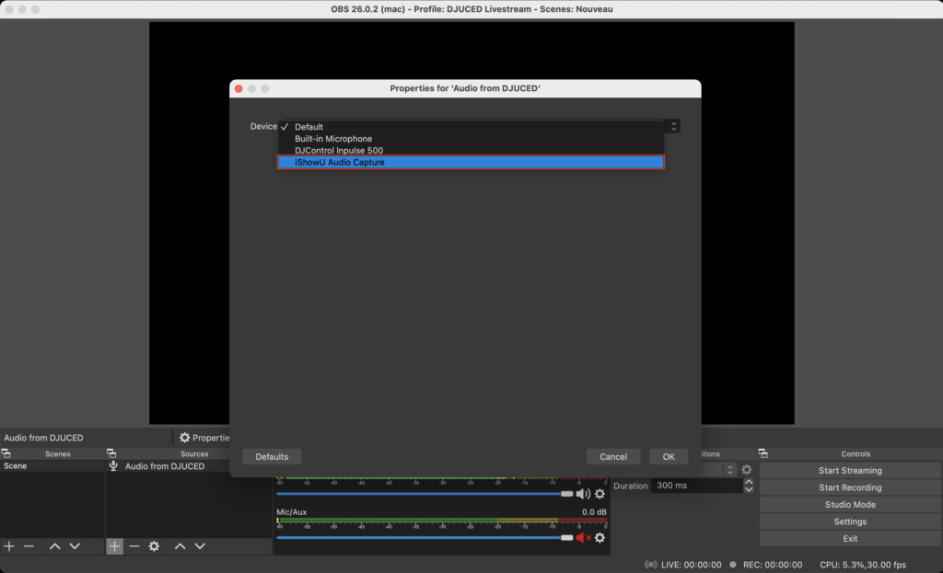Screen dimensions: 943x573
Task: Open the Device dropdown arrows
Action: pos(673,127)
